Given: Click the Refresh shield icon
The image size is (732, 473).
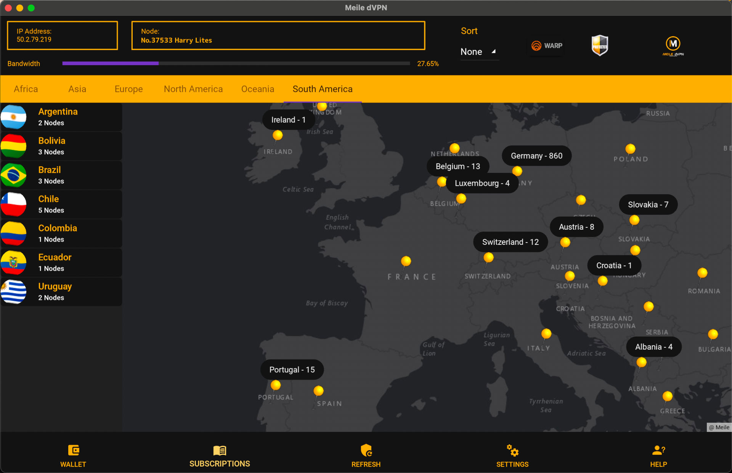Looking at the screenshot, I should click(x=366, y=451).
